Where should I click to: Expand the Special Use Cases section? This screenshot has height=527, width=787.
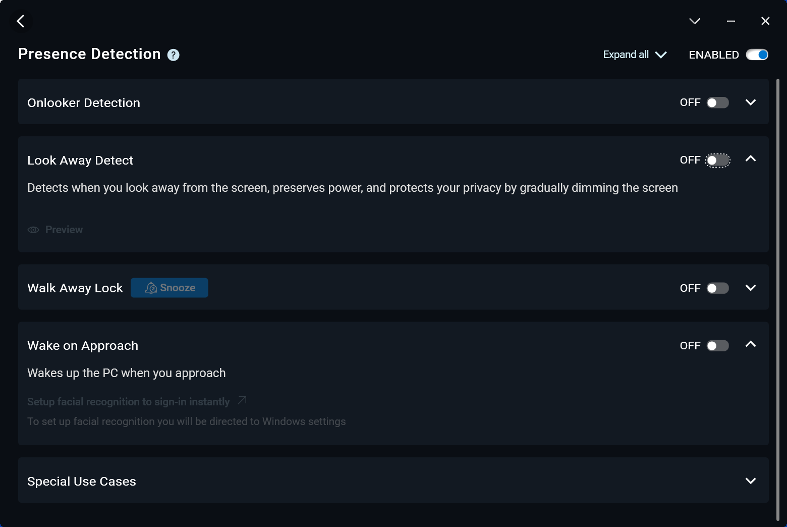[751, 481]
